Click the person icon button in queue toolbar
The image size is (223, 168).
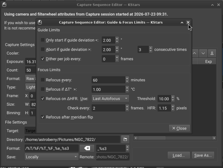[x=212, y=53]
